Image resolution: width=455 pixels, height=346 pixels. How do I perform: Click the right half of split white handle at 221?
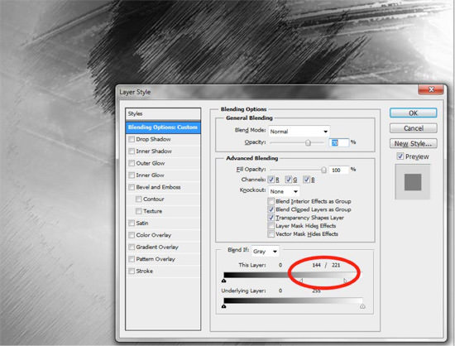tap(345, 281)
